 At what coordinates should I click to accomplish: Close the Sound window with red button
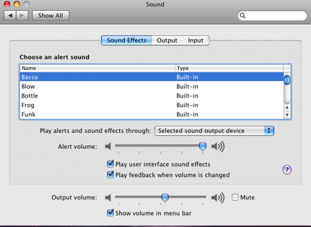(x=7, y=4)
